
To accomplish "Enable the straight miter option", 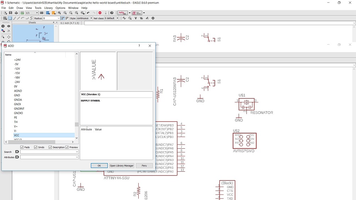I will click(x=67, y=18).
